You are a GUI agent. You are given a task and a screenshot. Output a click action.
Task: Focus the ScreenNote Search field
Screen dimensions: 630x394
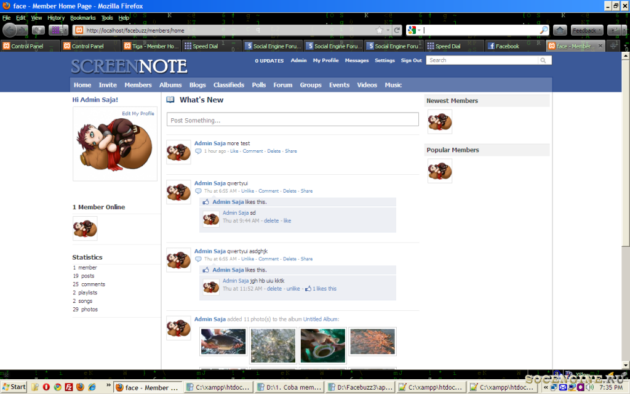[x=482, y=60]
